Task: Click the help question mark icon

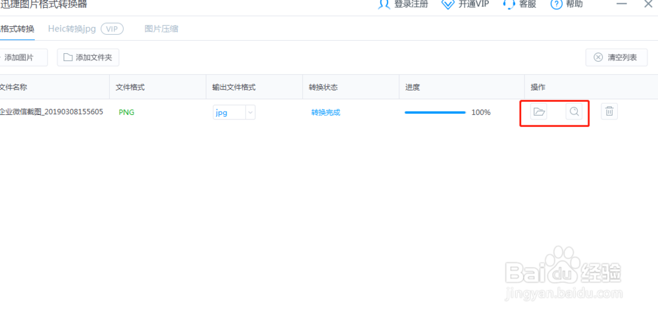Action: pos(556,4)
